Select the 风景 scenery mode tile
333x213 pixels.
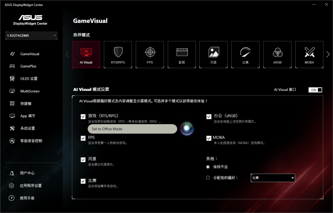pyautogui.click(x=213, y=54)
